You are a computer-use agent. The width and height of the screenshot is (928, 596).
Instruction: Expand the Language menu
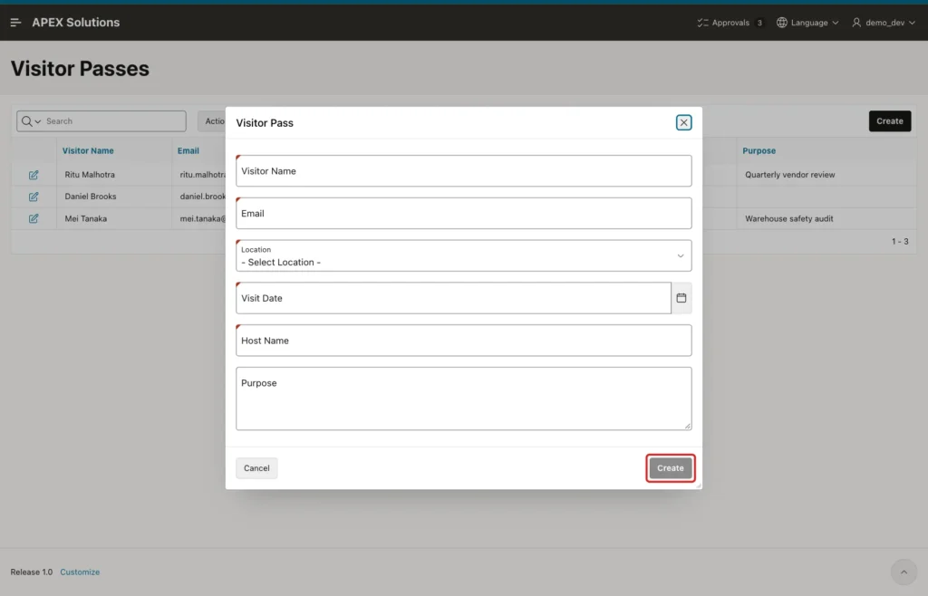(807, 23)
